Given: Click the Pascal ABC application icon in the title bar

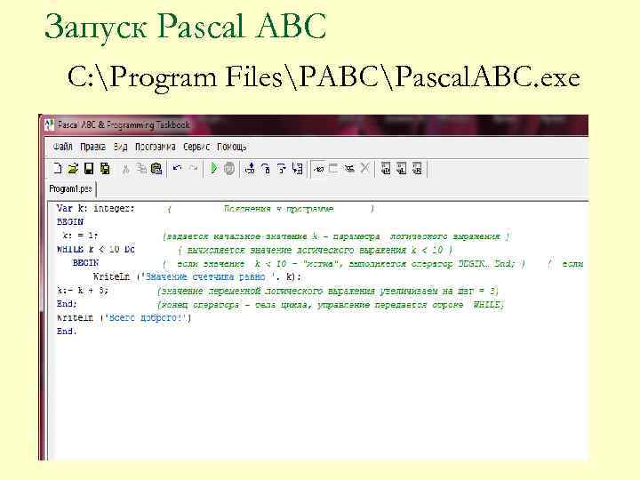Looking at the screenshot, I should (x=50, y=124).
